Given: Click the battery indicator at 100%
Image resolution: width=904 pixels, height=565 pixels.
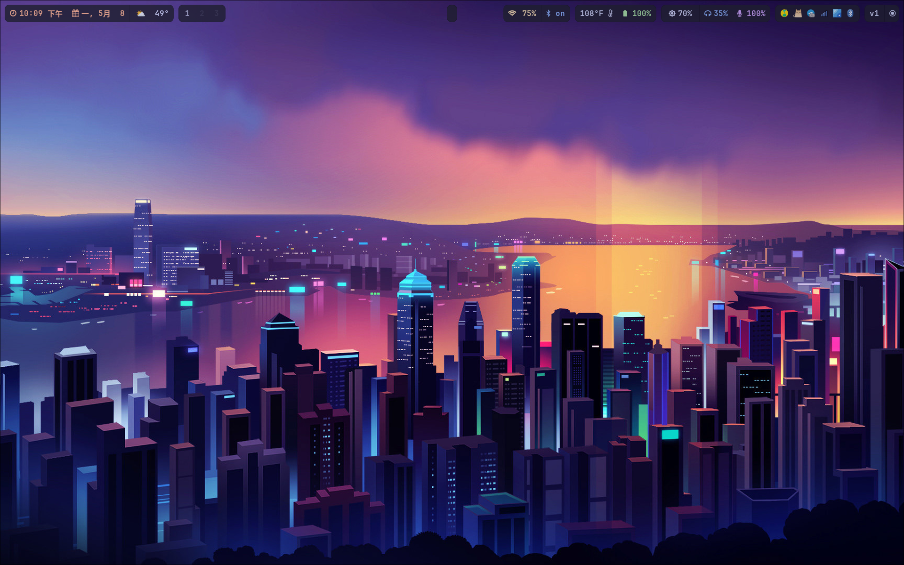Looking at the screenshot, I should point(637,14).
